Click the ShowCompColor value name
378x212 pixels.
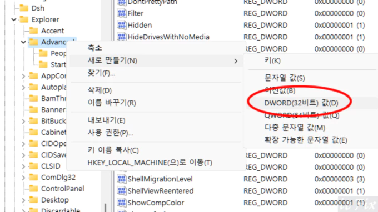[x=156, y=203]
